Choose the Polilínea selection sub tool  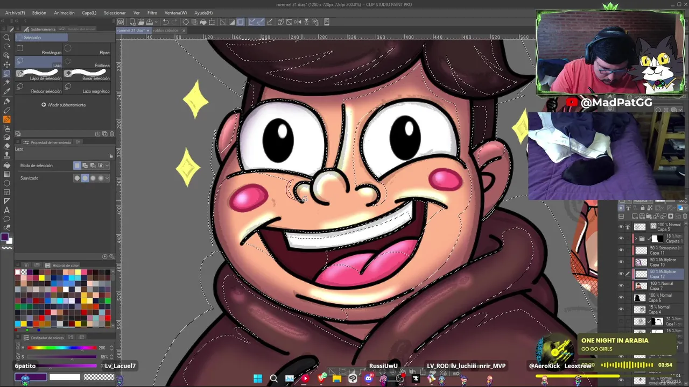tap(87, 62)
